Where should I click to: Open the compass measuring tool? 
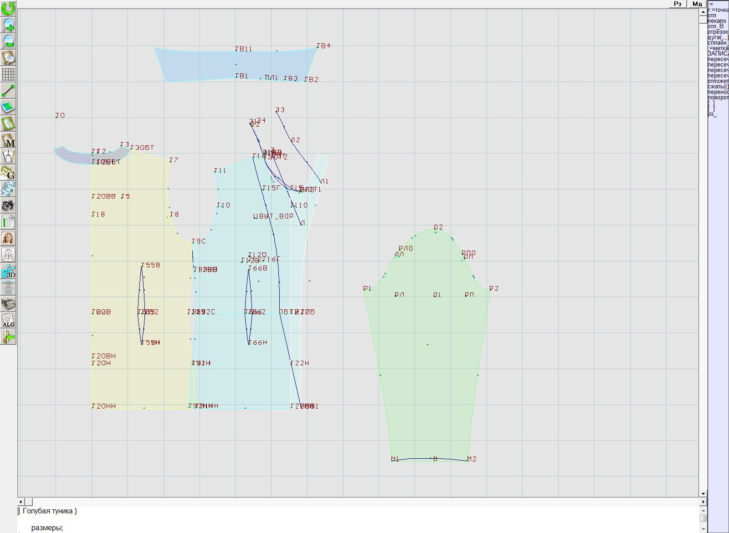pyautogui.click(x=8, y=156)
